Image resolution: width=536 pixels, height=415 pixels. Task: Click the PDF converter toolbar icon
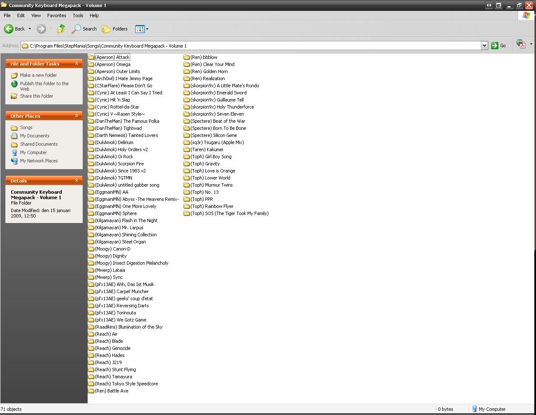pos(521,44)
